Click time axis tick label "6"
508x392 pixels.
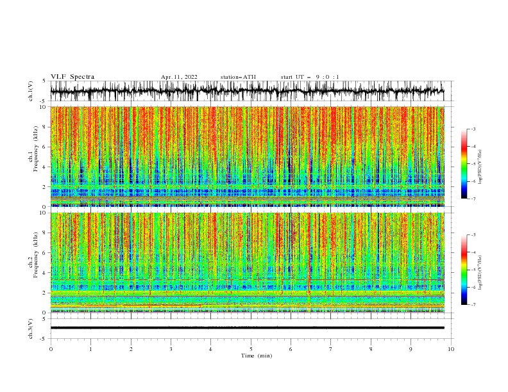point(291,349)
